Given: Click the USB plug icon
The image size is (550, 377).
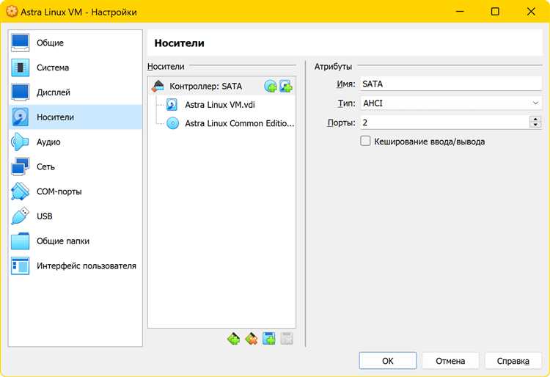Looking at the screenshot, I should click(x=20, y=216).
